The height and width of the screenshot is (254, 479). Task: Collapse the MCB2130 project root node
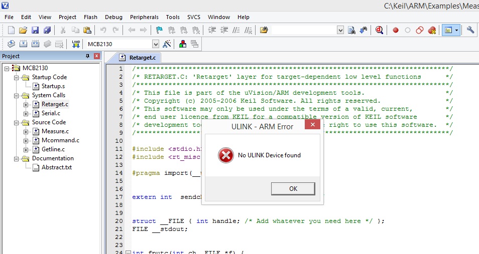click(x=7, y=68)
